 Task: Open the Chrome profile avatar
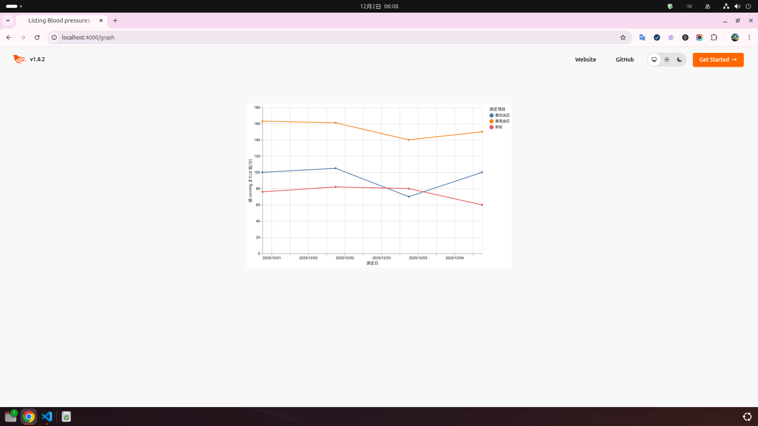735,37
